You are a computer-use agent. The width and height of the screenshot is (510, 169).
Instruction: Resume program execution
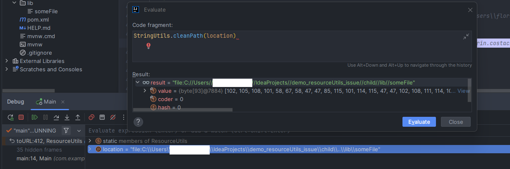pyautogui.click(x=35, y=117)
